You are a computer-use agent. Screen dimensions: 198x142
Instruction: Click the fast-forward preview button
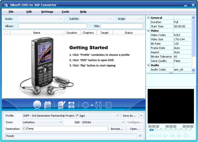(179, 136)
